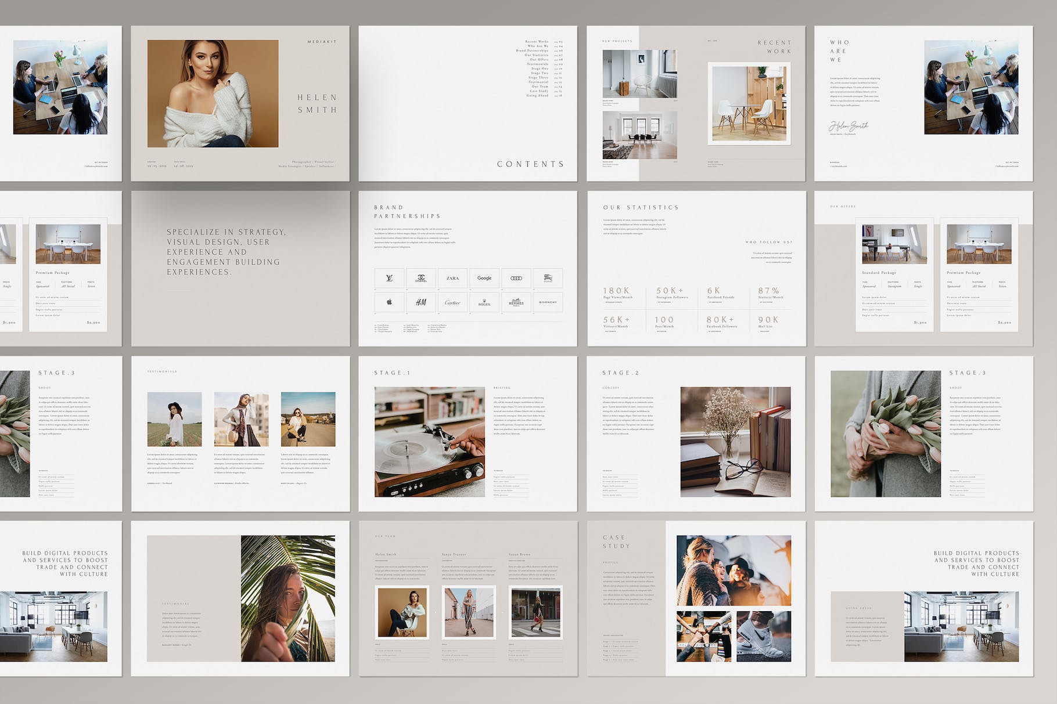The width and height of the screenshot is (1057, 704).
Task: Click the CONTENTS heading text
Action: pos(530,164)
